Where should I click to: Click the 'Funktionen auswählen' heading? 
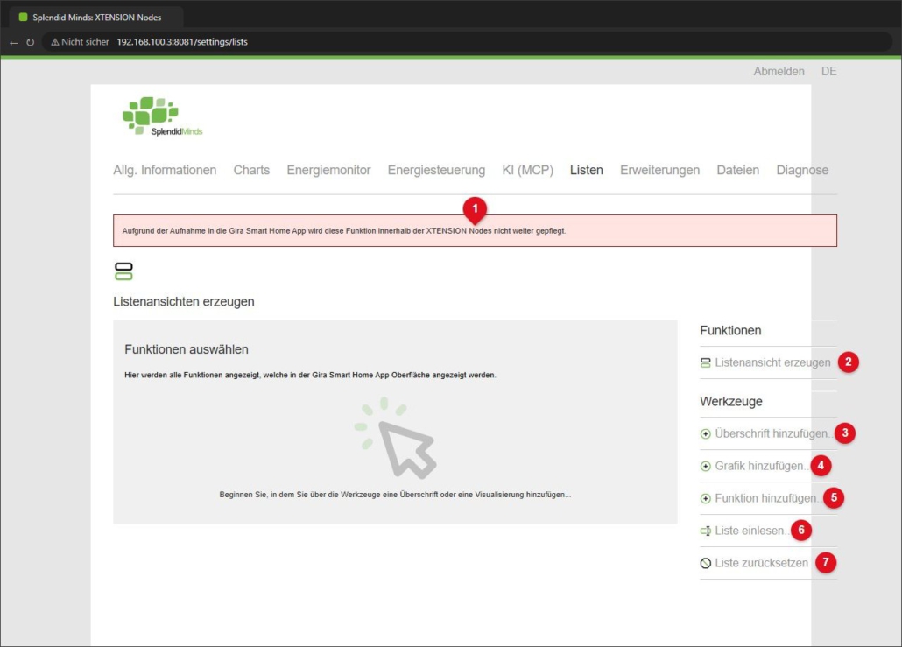click(x=187, y=349)
